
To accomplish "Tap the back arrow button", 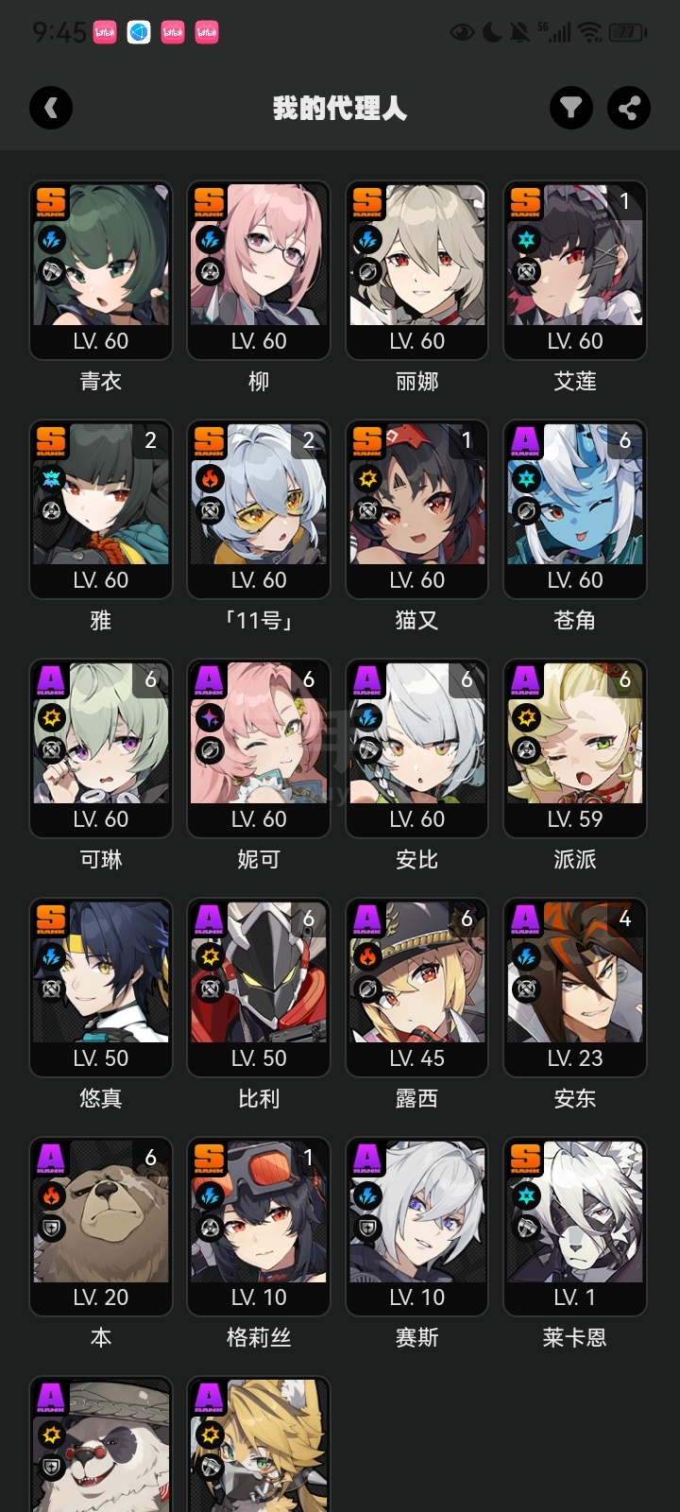I will [51, 108].
